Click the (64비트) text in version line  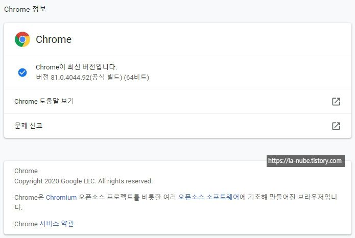(136, 78)
